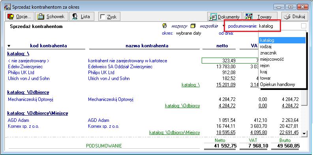This screenshot has width=313, height=155.
Task: Select 'towar' in the summary dropdown list
Action: tap(282, 78)
